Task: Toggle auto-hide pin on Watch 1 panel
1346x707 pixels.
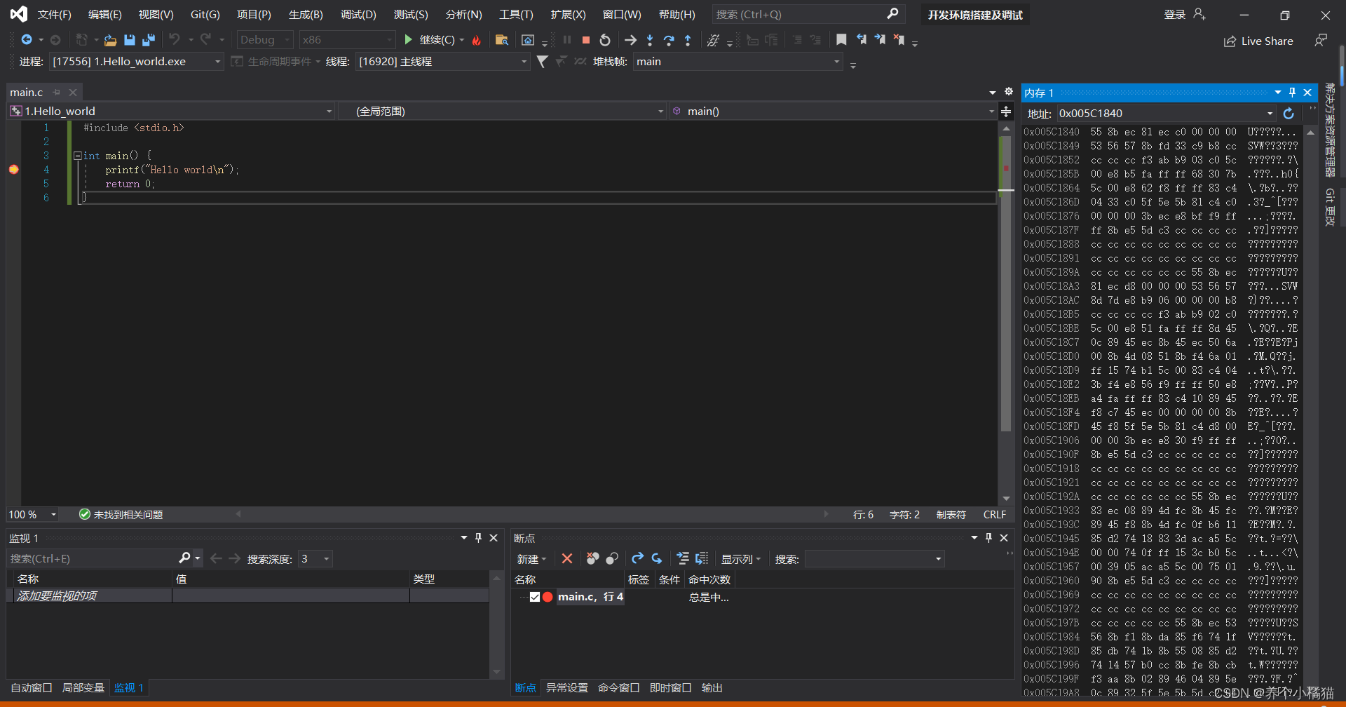Action: click(x=478, y=538)
